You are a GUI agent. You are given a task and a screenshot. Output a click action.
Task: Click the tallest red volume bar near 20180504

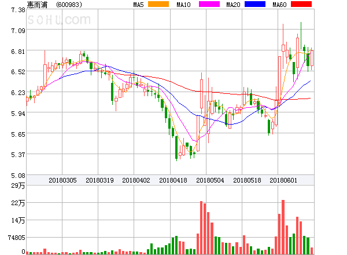tap(201, 228)
